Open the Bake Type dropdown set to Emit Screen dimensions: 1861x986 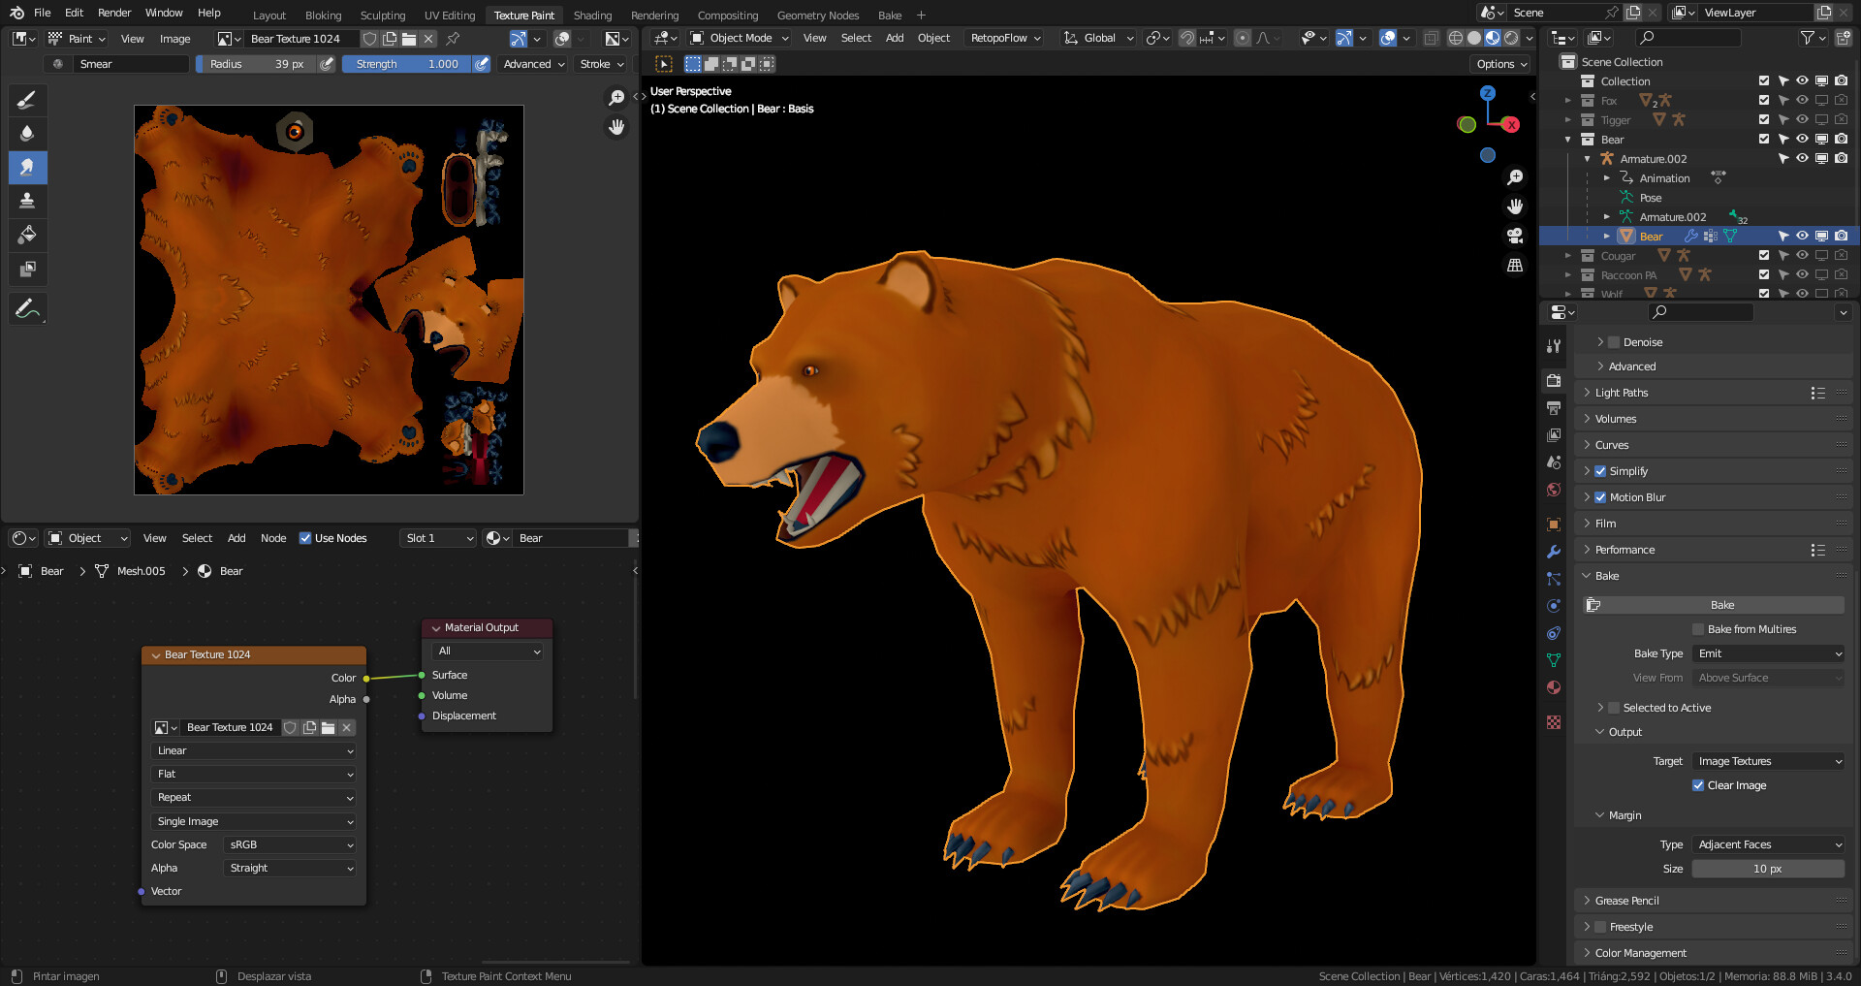coord(1768,653)
